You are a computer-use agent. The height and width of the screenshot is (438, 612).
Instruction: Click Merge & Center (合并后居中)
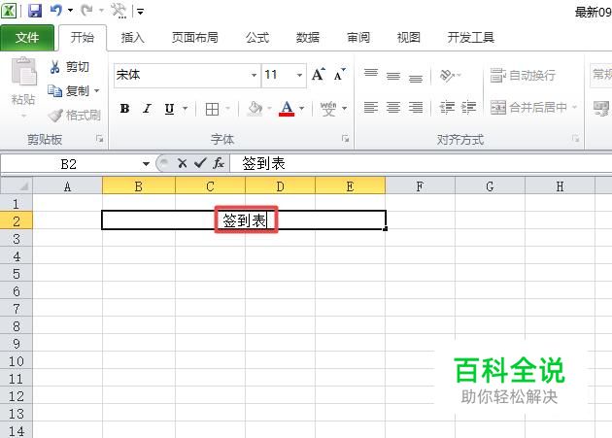(528, 107)
